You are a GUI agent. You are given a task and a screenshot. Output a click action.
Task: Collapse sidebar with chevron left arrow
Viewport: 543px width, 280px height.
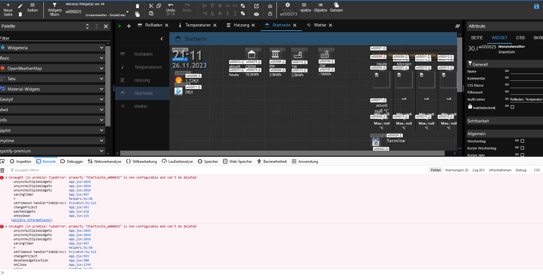pos(162,39)
